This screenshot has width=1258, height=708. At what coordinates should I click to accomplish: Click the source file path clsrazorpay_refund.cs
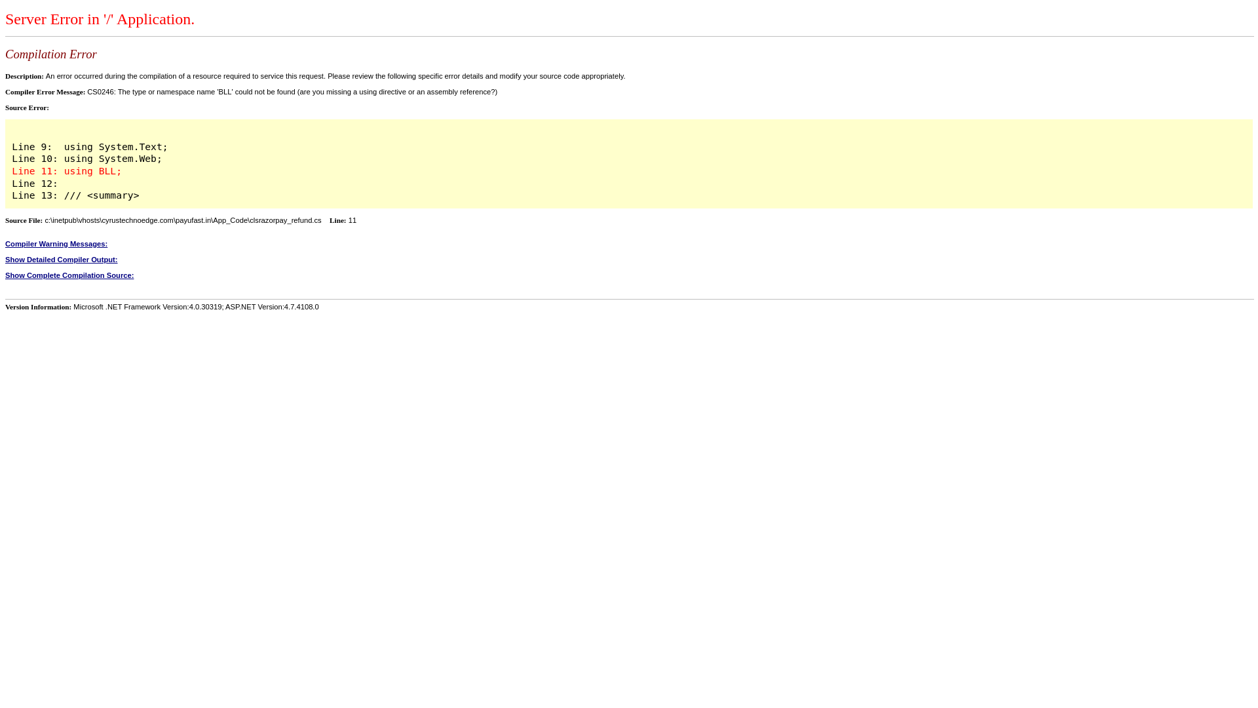click(183, 220)
